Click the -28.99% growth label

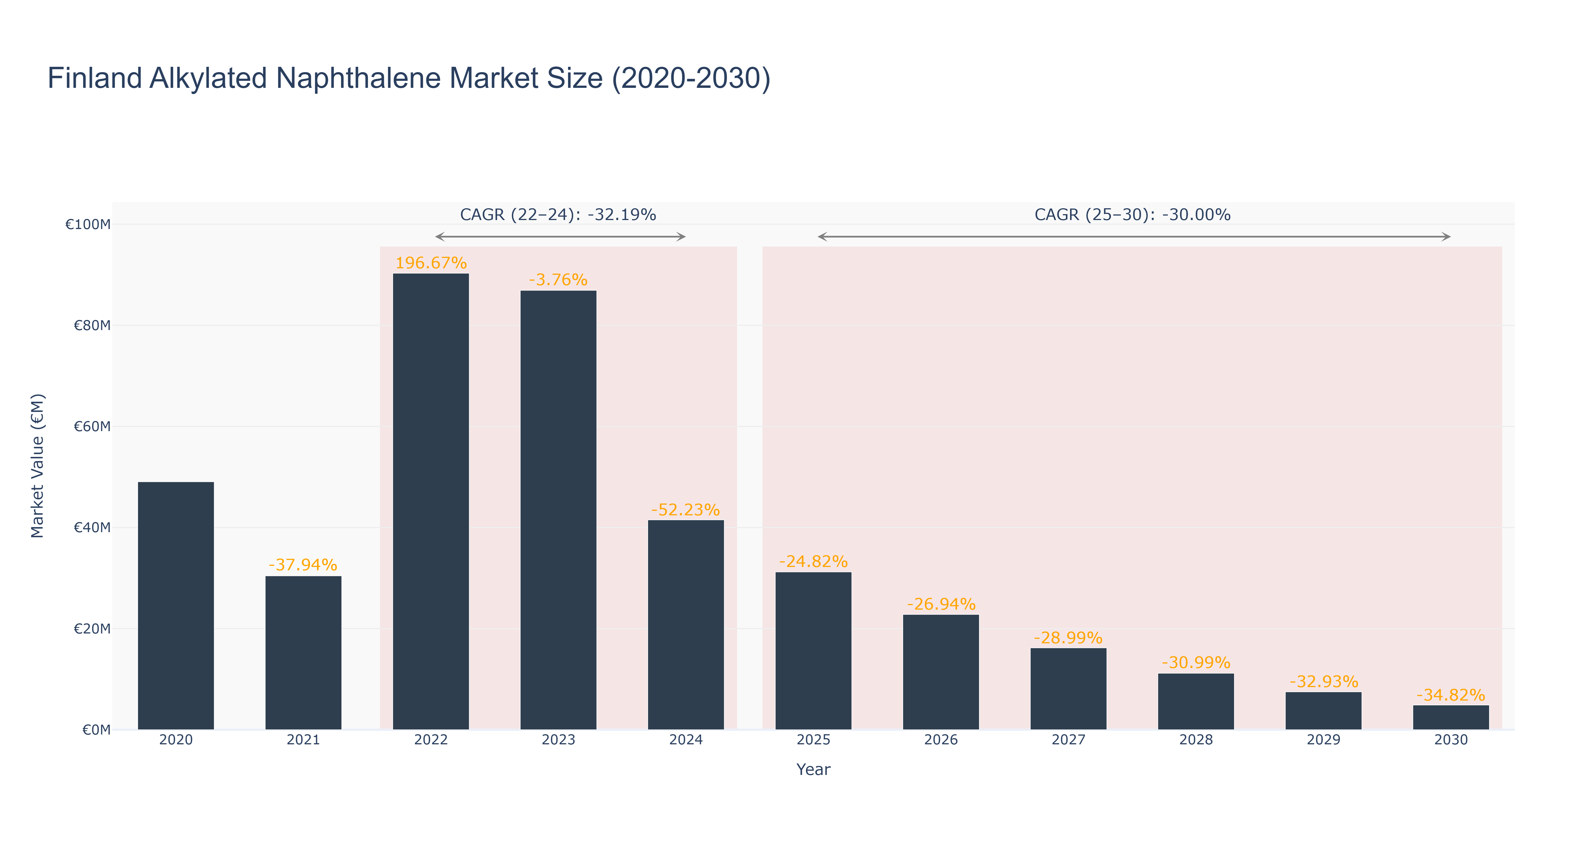tap(1068, 638)
